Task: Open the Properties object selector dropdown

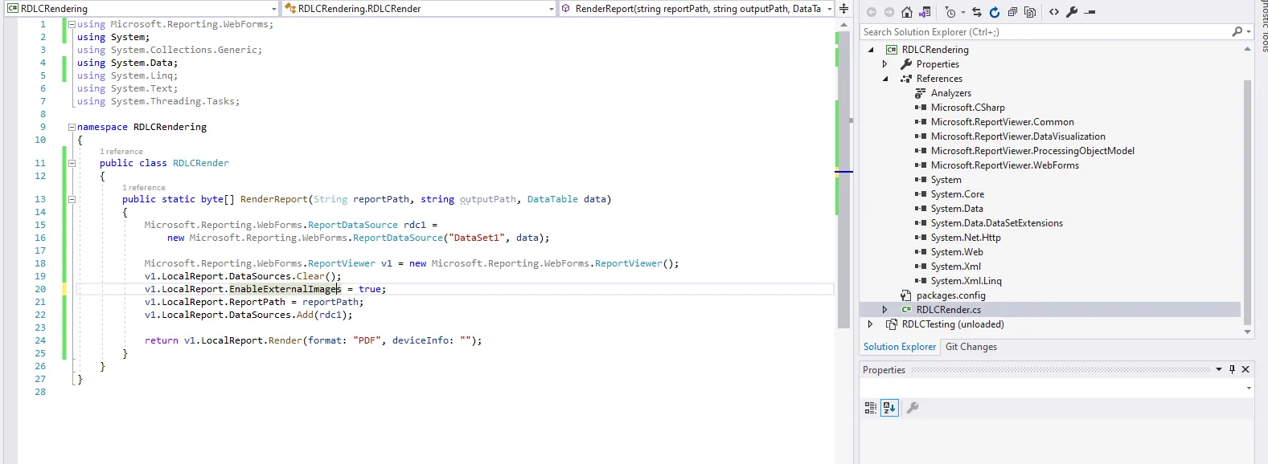Action: 1249,389
